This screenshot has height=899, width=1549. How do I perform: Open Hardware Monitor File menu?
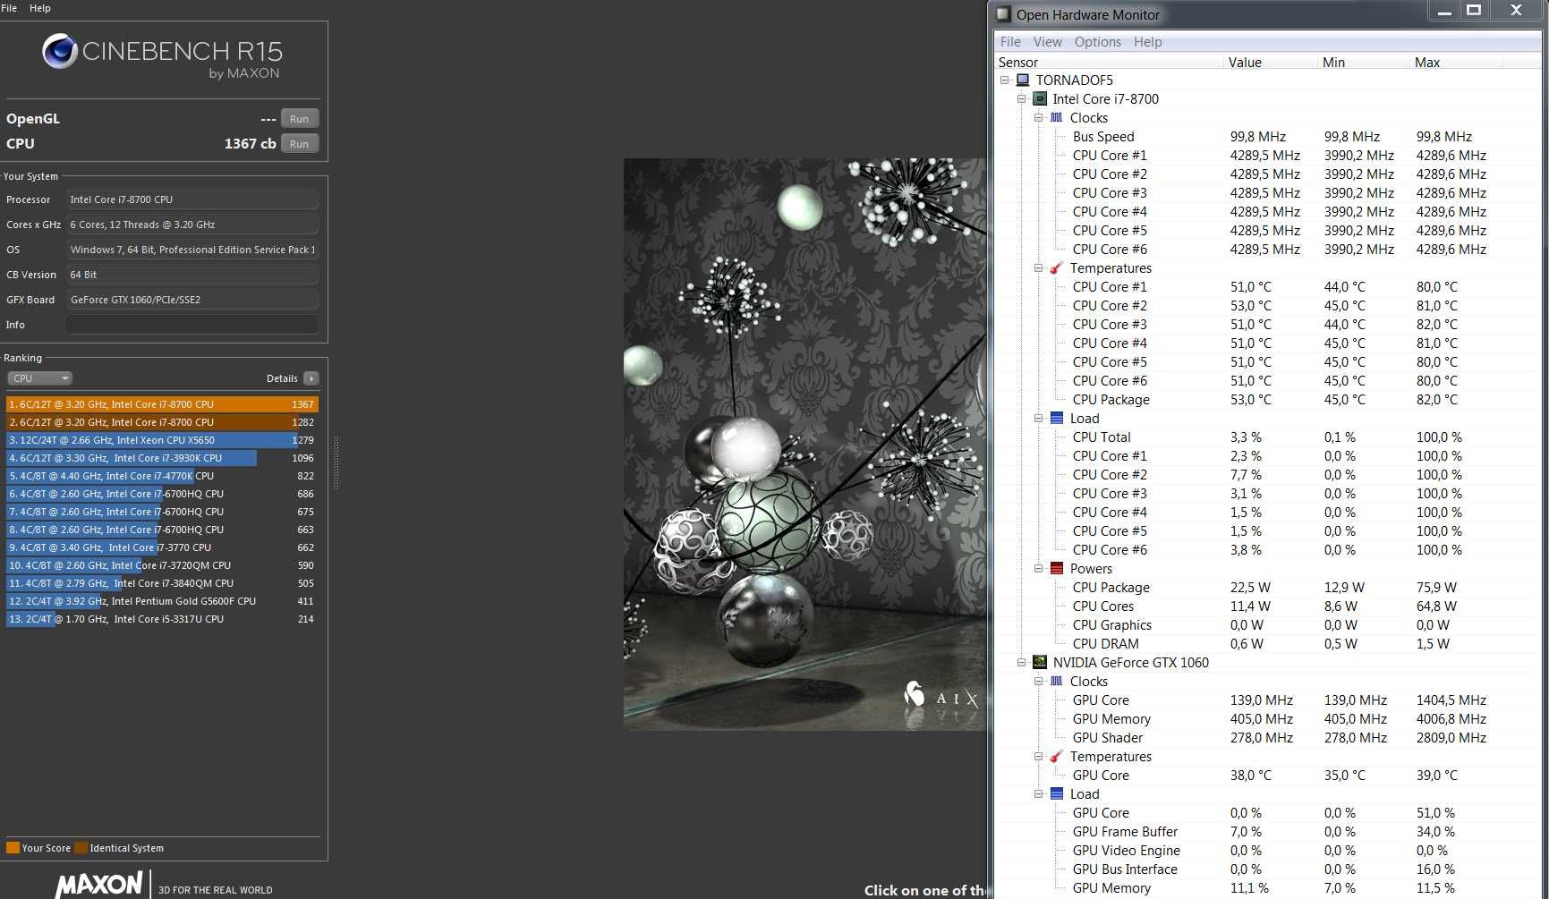point(1010,42)
